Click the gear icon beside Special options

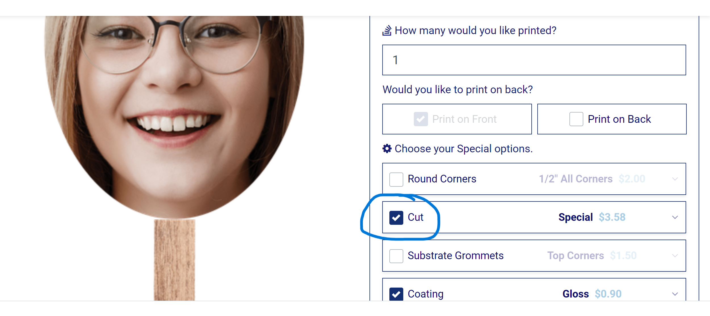click(387, 148)
